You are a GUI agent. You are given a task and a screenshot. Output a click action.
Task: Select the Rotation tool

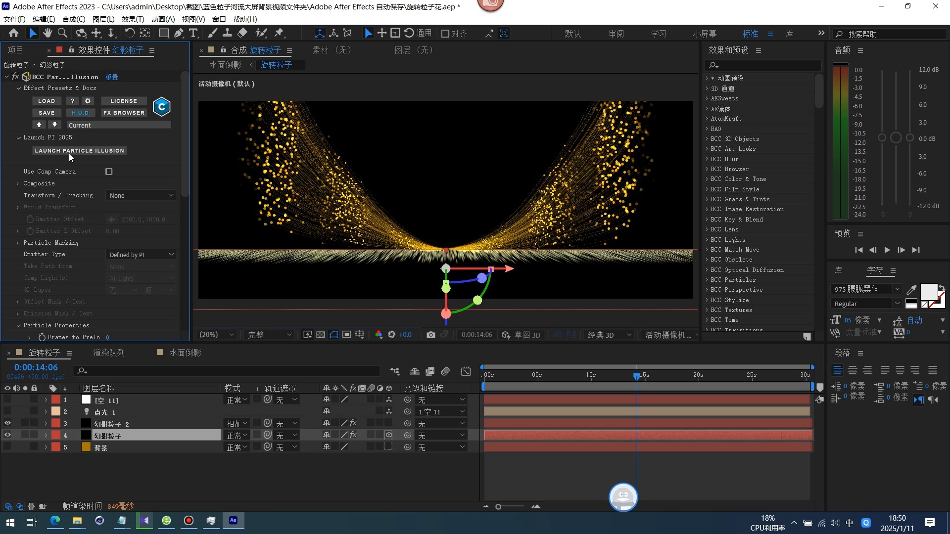pyautogui.click(x=129, y=33)
